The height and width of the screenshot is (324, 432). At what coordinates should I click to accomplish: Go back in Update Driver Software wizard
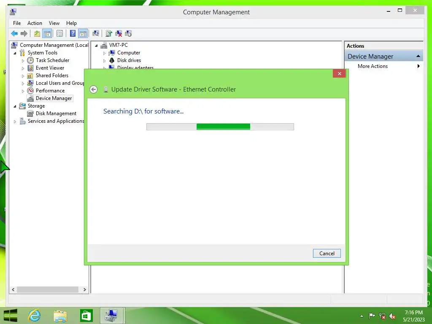[93, 89]
